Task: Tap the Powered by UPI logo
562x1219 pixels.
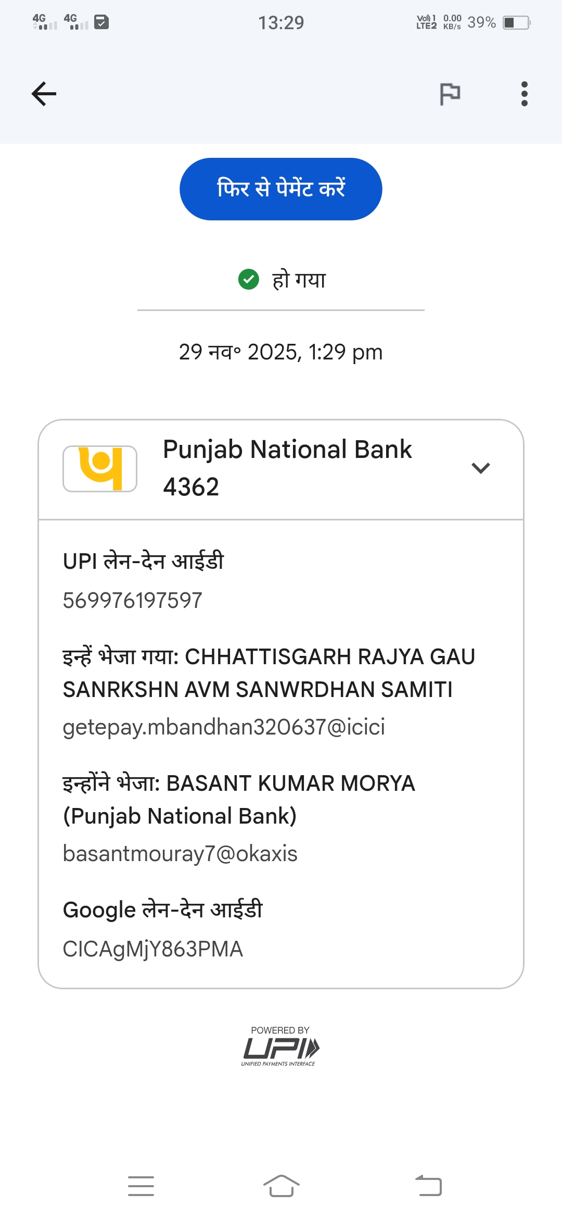Action: (x=280, y=1046)
